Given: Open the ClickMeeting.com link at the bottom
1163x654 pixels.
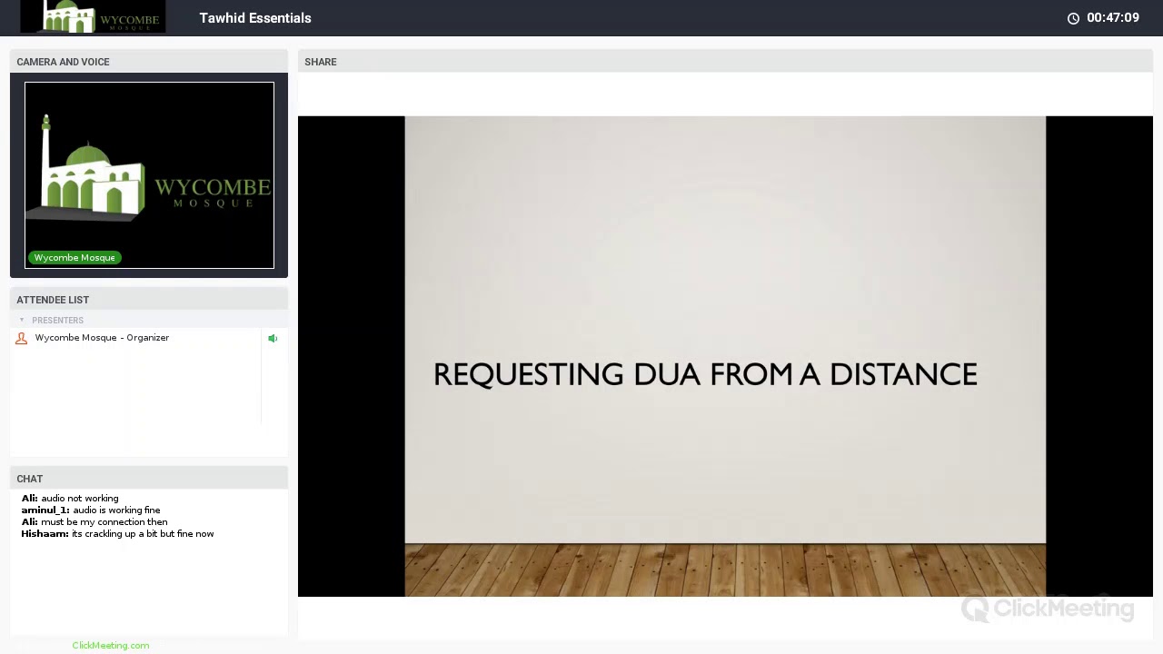Looking at the screenshot, I should point(111,645).
